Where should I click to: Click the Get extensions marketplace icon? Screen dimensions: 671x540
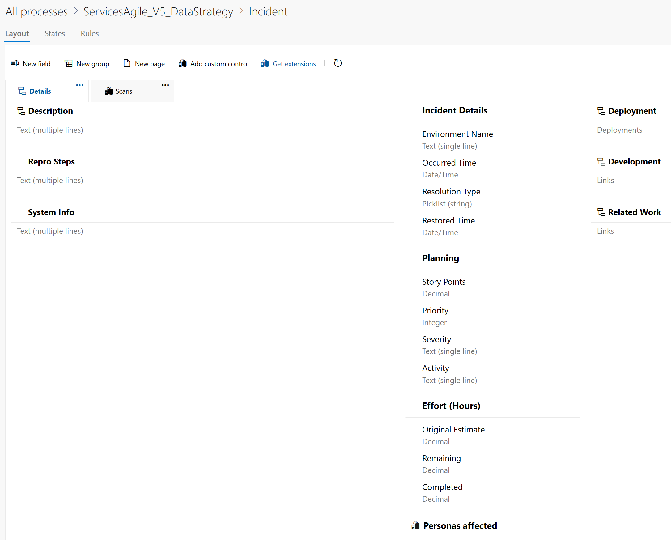[265, 63]
